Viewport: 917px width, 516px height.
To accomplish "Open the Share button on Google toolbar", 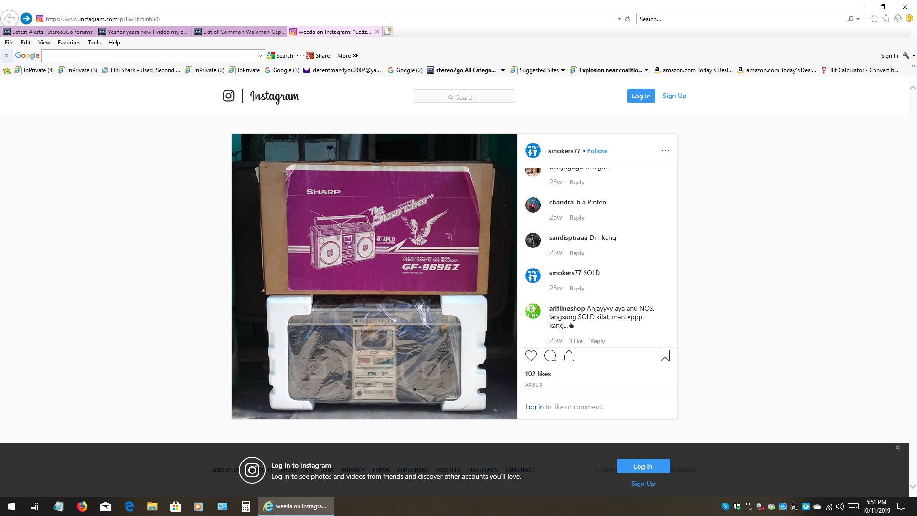I will 318,56.
